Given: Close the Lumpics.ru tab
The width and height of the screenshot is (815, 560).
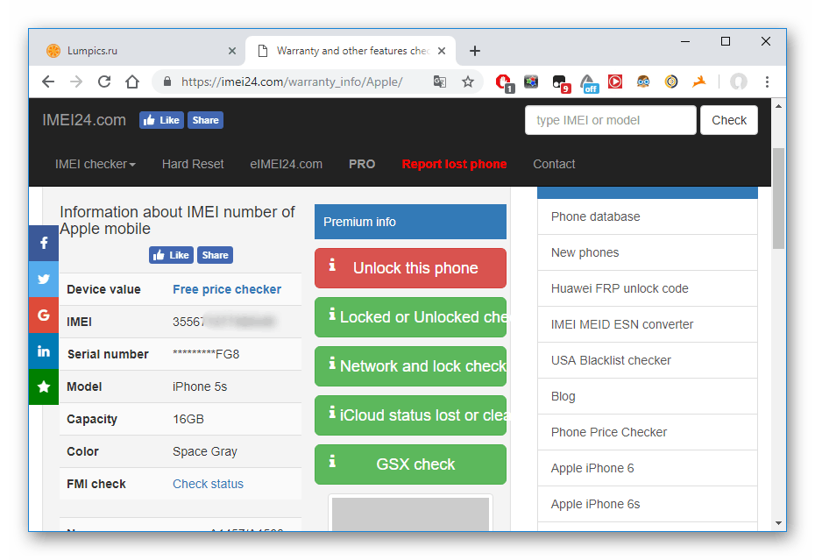Looking at the screenshot, I should click(232, 51).
